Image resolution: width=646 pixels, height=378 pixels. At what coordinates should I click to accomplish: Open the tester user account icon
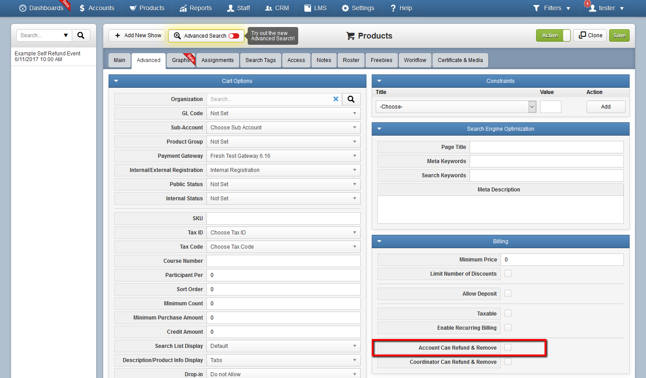tap(592, 8)
